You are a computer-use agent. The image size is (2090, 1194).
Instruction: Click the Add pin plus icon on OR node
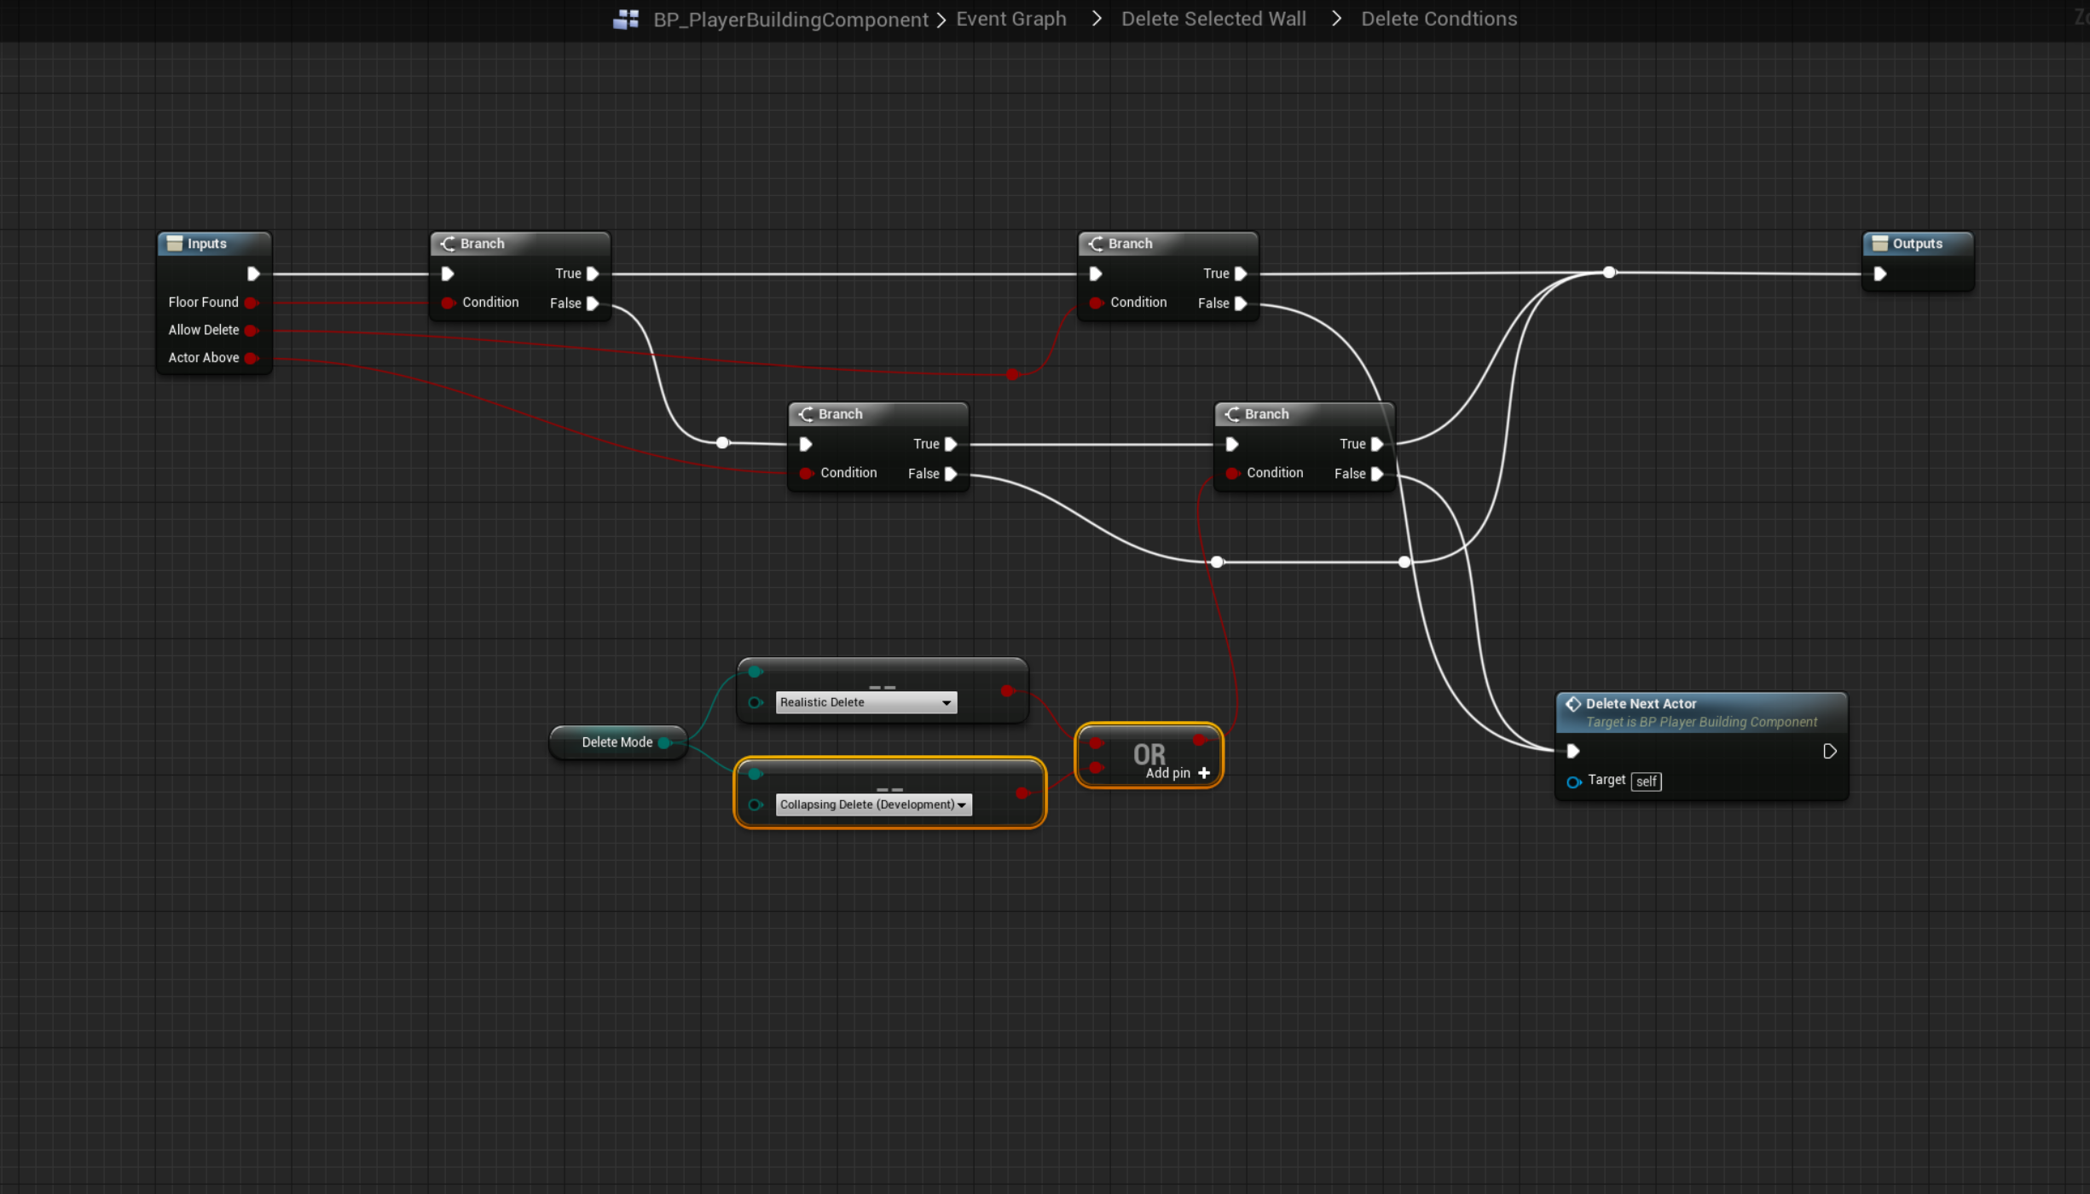pos(1204,773)
